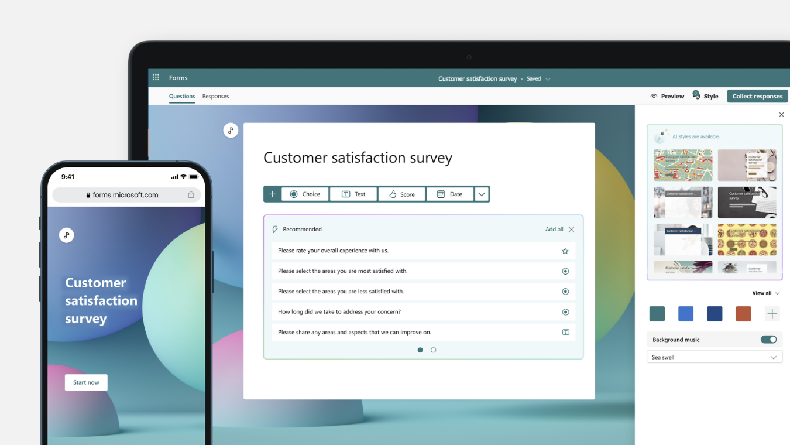Expand View all styles
This screenshot has width=790, height=445.
coord(766,293)
